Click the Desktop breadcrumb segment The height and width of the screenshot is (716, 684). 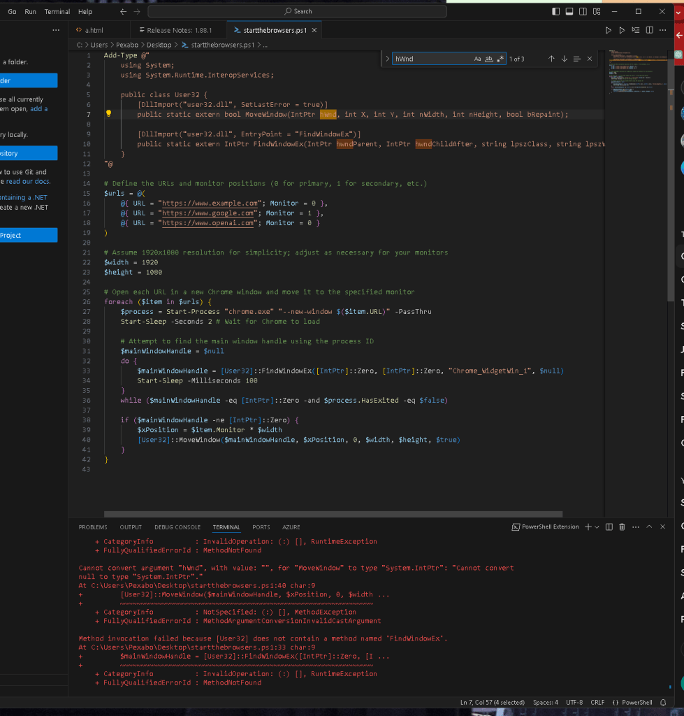tap(159, 45)
